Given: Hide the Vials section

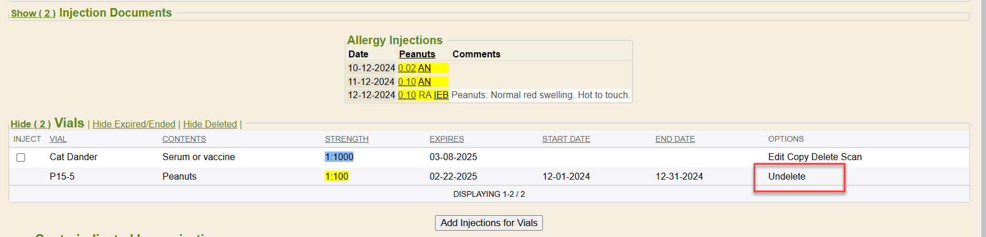Looking at the screenshot, I should 30,124.
